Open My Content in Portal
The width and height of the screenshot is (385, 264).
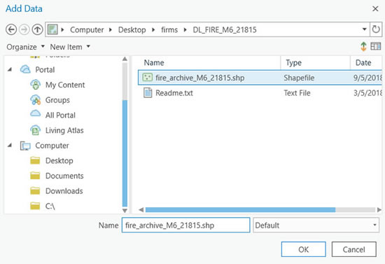65,85
